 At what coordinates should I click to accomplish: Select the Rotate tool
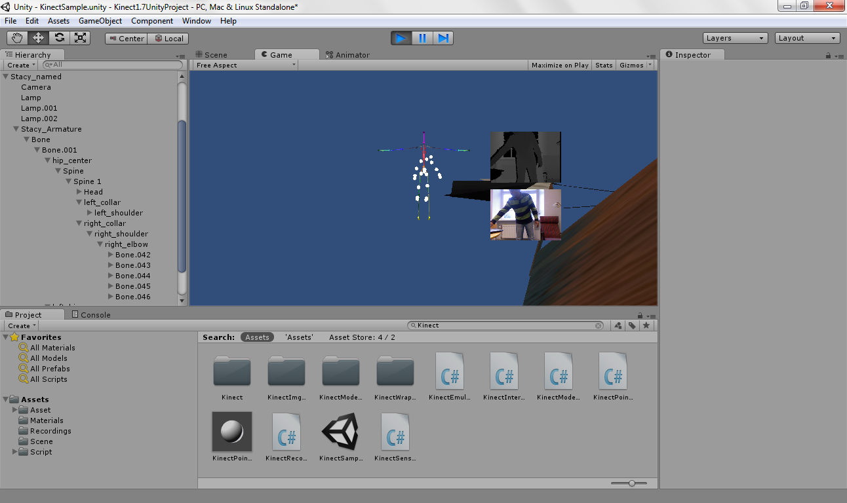pyautogui.click(x=59, y=37)
